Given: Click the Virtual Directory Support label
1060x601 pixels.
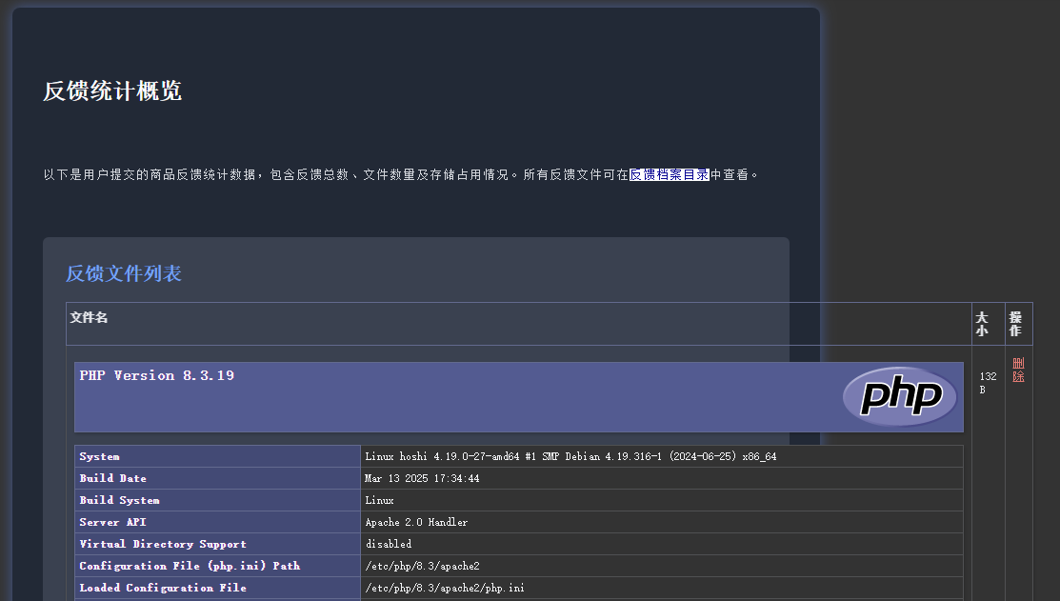Looking at the screenshot, I should click(163, 544).
